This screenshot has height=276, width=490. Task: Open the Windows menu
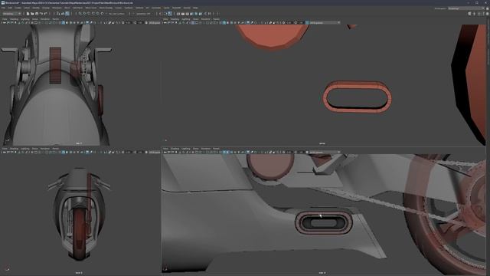pyautogui.click(x=57, y=8)
